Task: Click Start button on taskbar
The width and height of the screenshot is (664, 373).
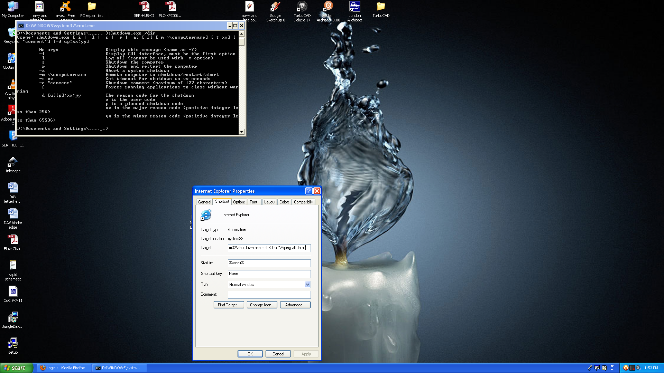Action: click(x=16, y=367)
